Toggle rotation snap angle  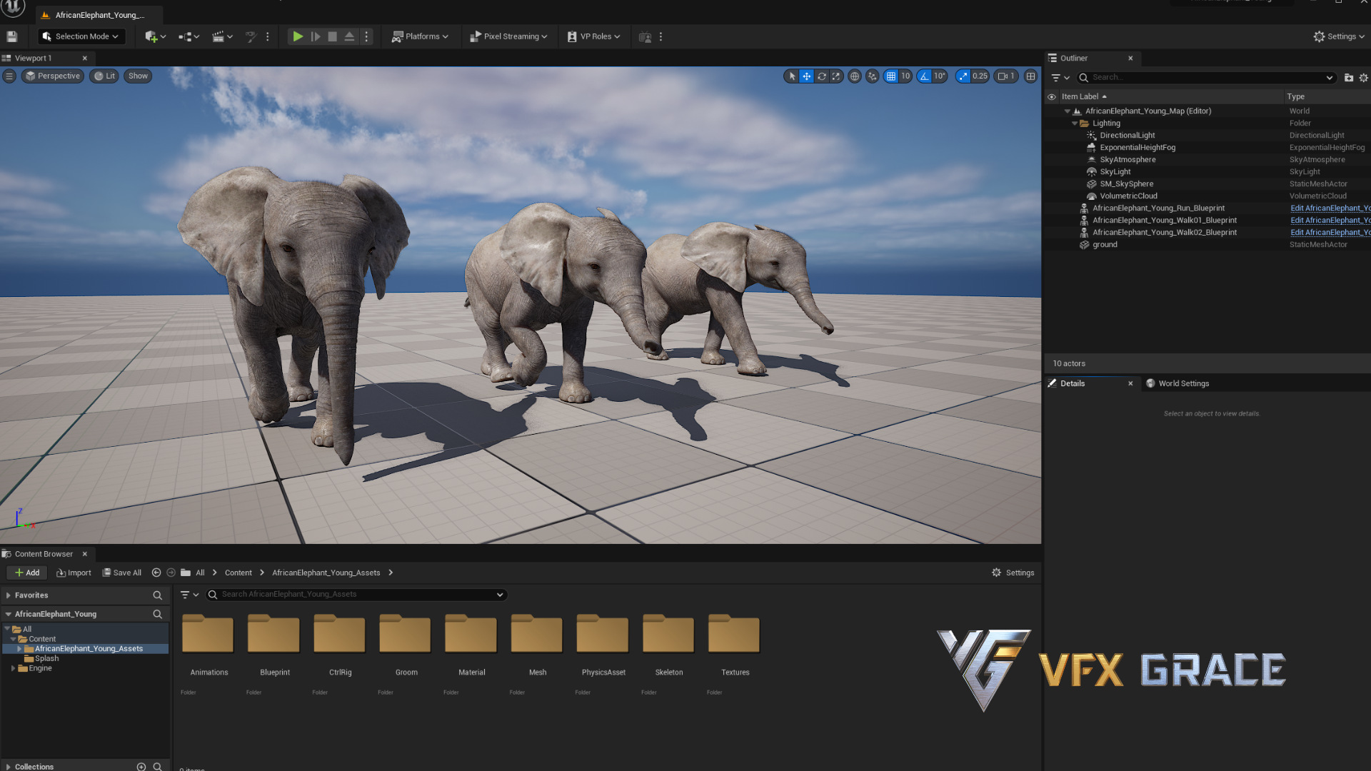coord(925,76)
